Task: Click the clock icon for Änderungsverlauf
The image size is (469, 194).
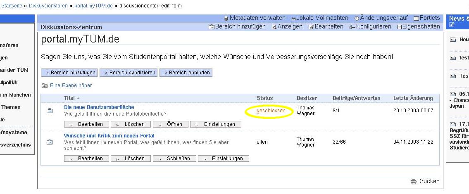Action: tap(357, 18)
